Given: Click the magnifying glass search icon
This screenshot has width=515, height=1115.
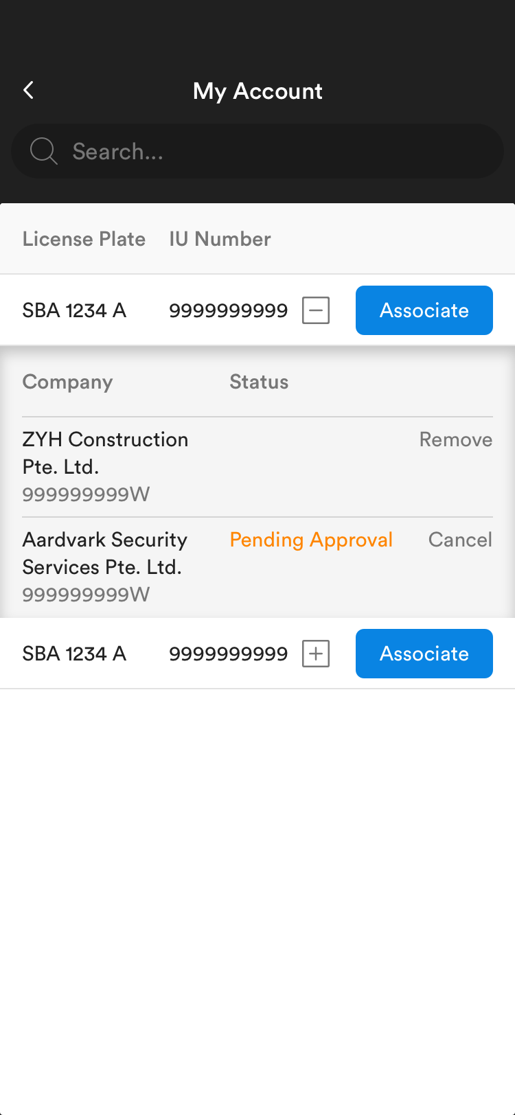Looking at the screenshot, I should [43, 151].
